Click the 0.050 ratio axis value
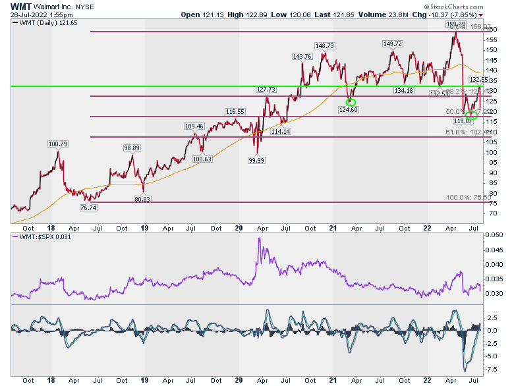514x386 pixels. pyautogui.click(x=494, y=235)
